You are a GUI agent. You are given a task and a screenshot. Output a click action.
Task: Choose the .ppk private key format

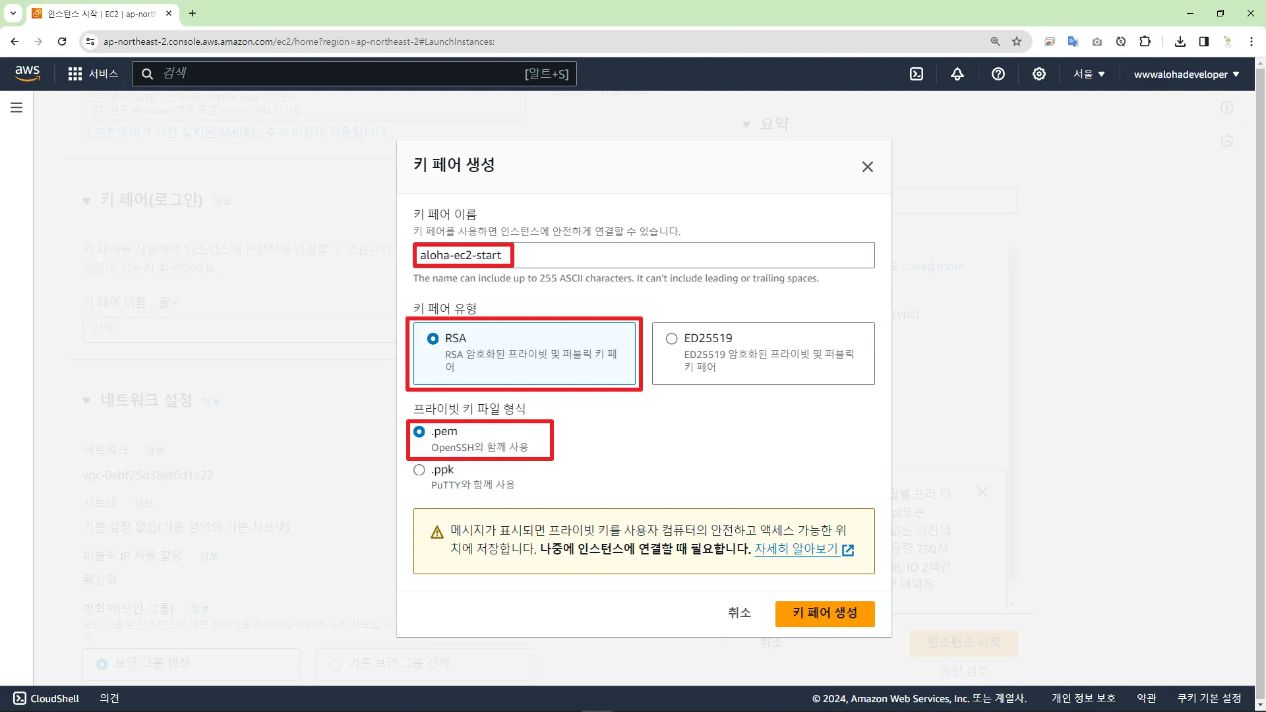pyautogui.click(x=419, y=470)
